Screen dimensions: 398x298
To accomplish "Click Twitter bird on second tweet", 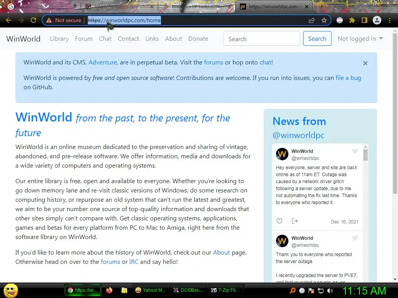I will (x=355, y=238).
